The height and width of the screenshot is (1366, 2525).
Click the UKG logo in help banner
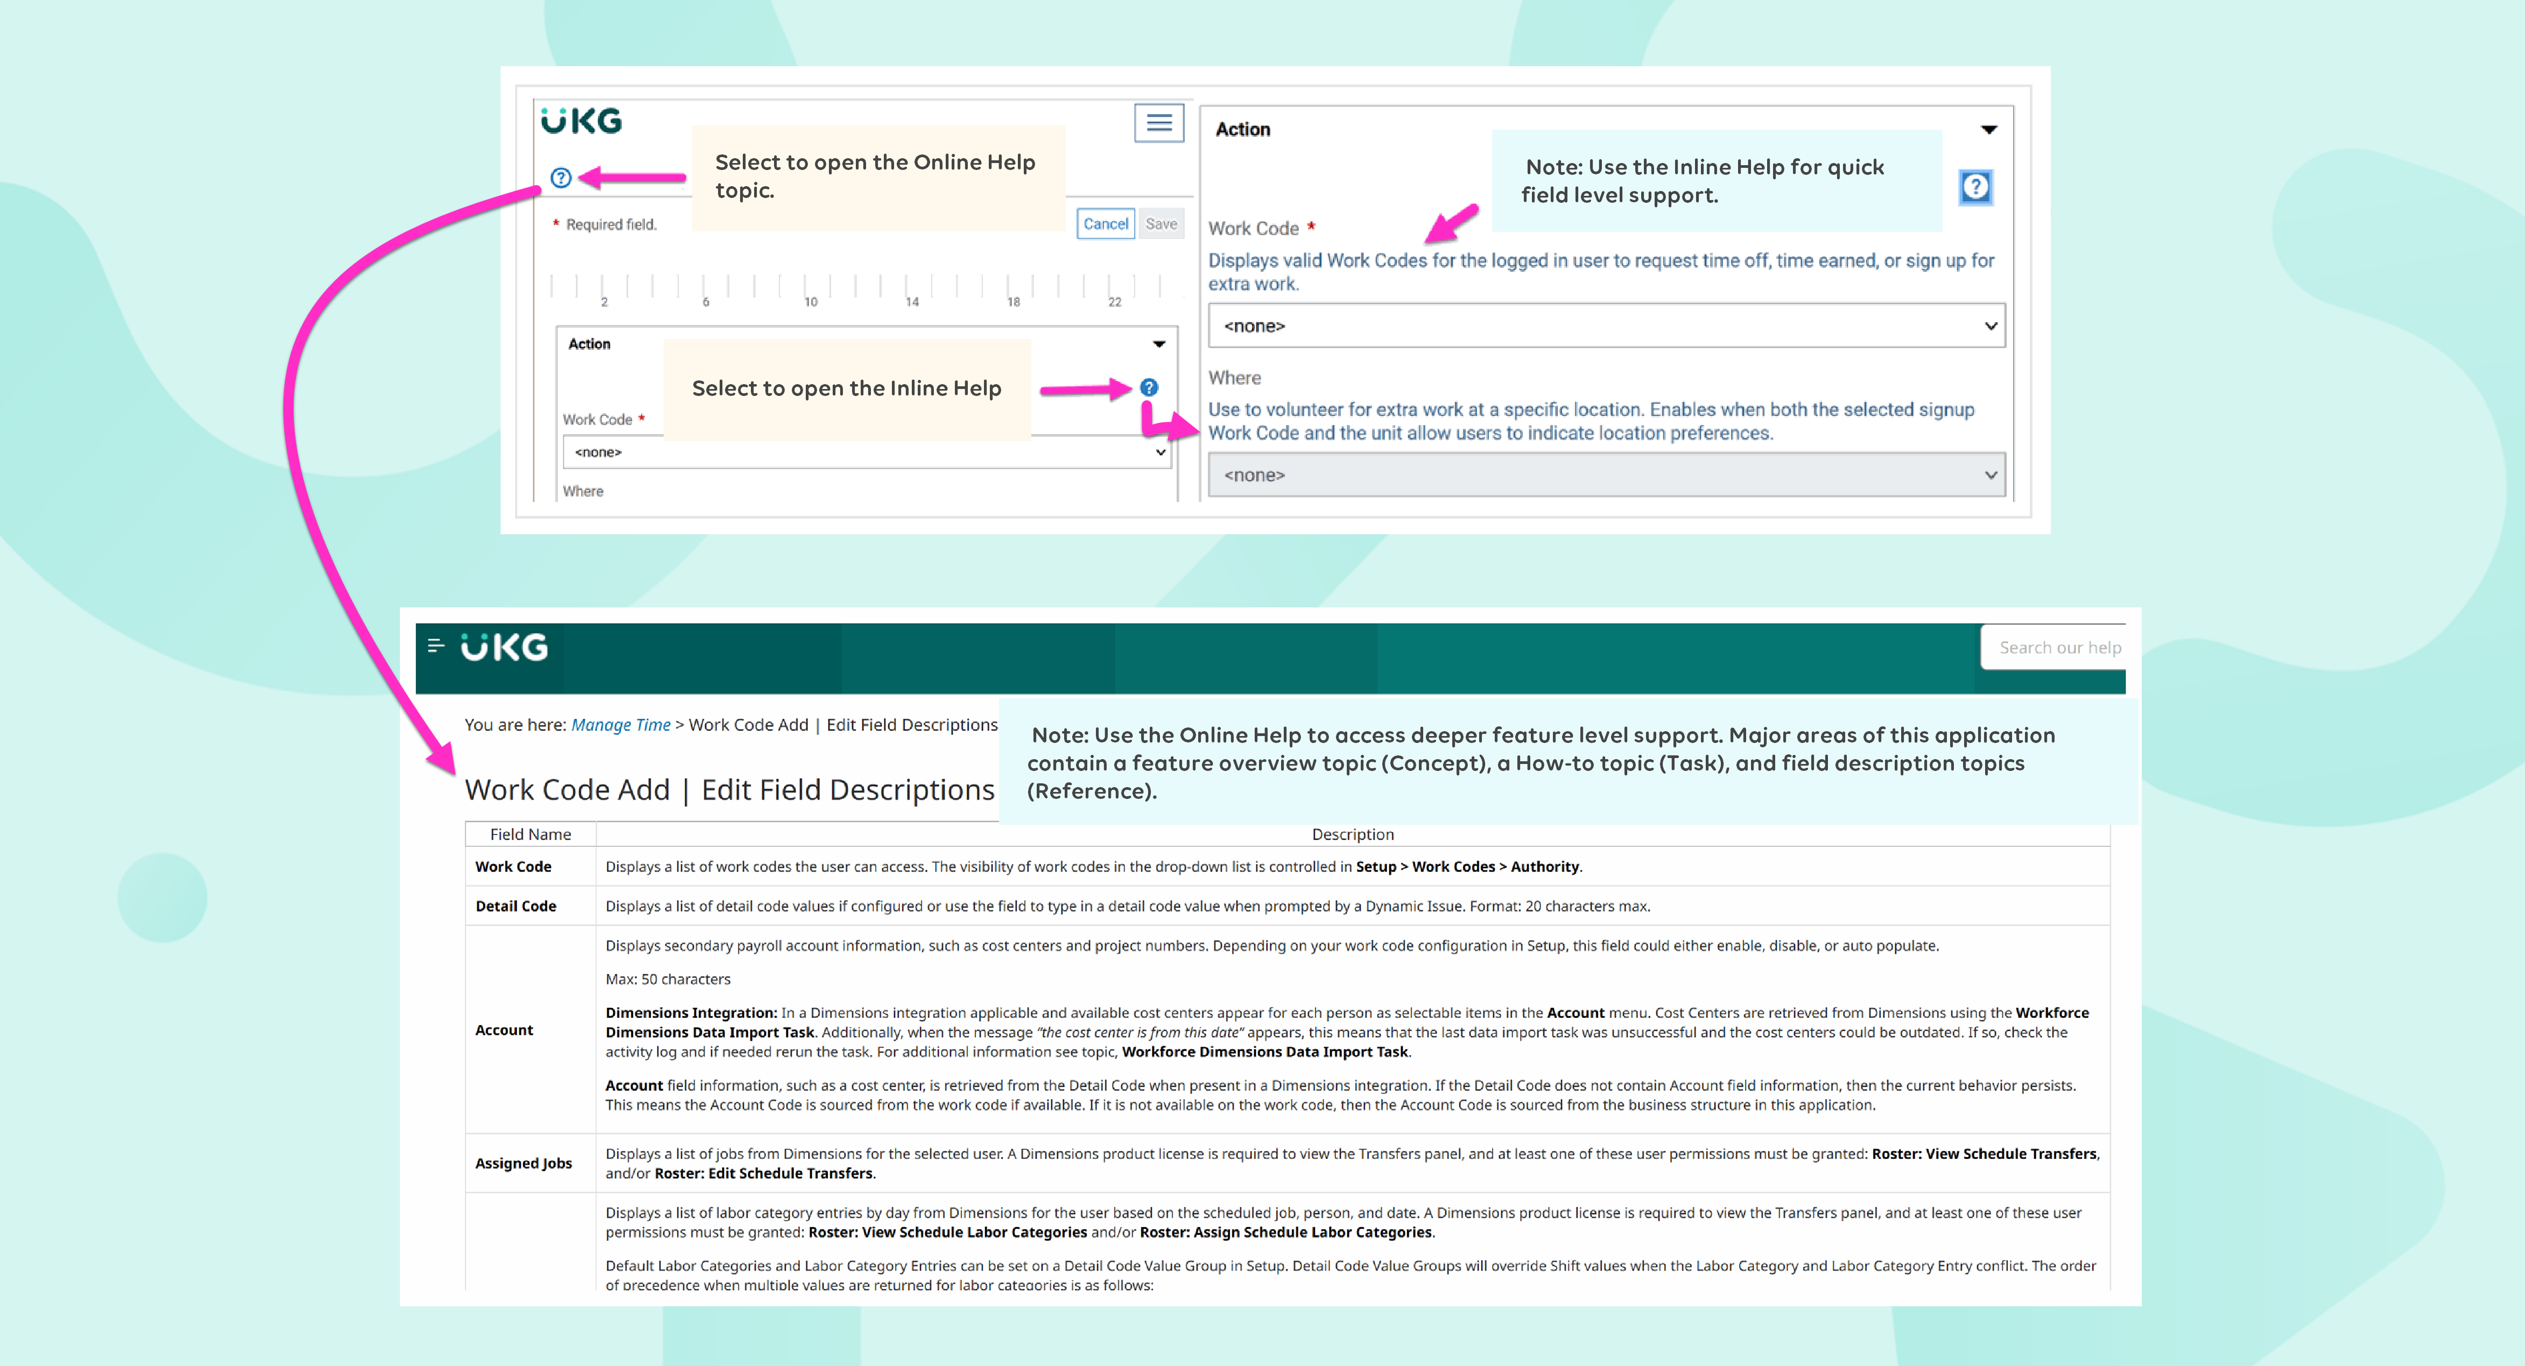[x=504, y=647]
